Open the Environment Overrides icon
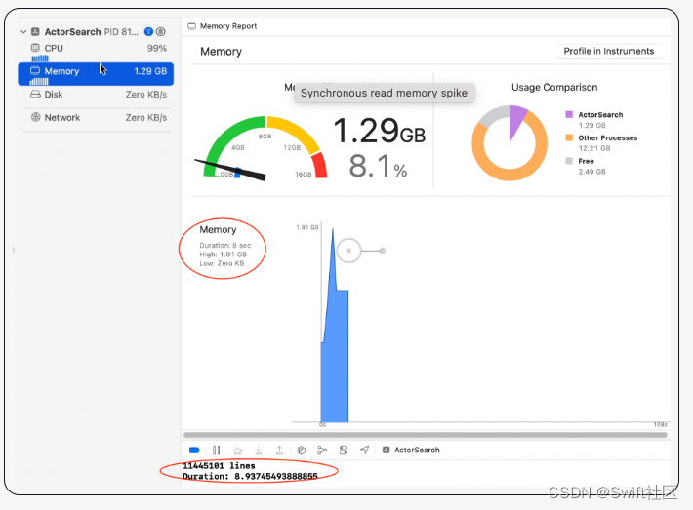693x510 pixels. tap(344, 451)
